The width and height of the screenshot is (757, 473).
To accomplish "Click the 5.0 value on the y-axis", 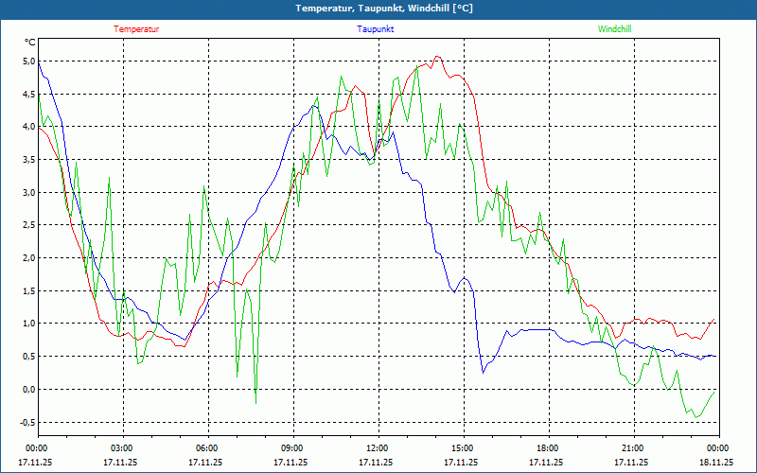I will click(28, 61).
